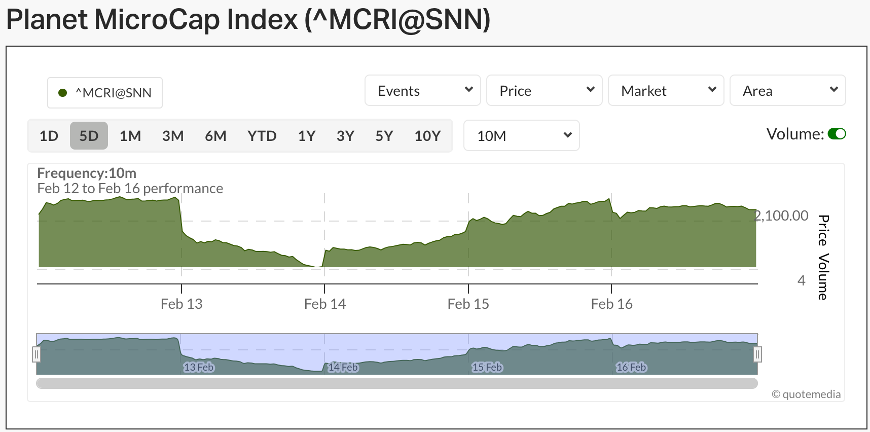870x432 pixels.
Task: Click the quotemedia copyright link
Action: click(806, 394)
